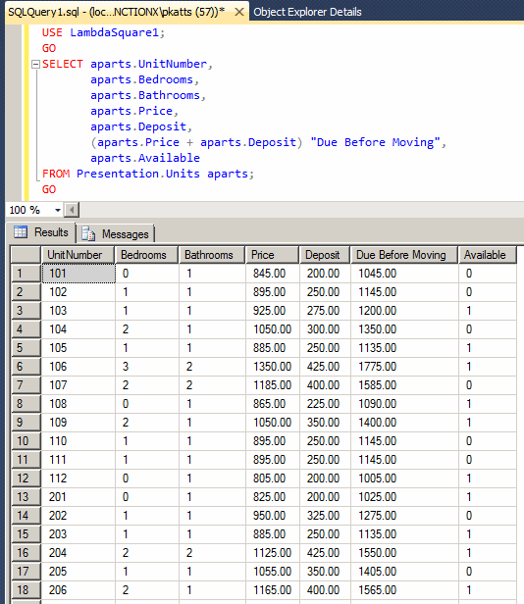Image resolution: width=524 pixels, height=604 pixels.
Task: Collapse the SELECT statement outline block
Action: [35, 65]
